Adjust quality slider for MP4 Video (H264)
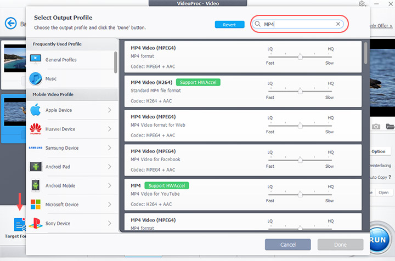Image resolution: width=395 pixels, height=261 pixels. pyautogui.click(x=300, y=91)
